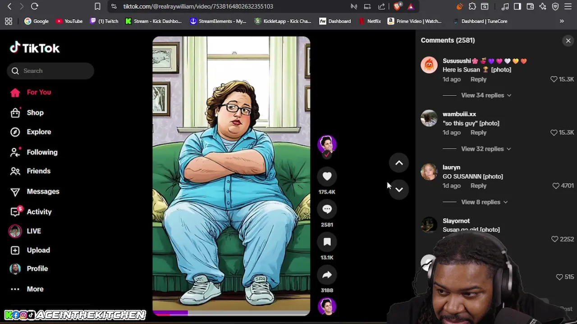Screen dimensions: 577x324
Task: Open Explore in the sidebar
Action: [x=39, y=132]
